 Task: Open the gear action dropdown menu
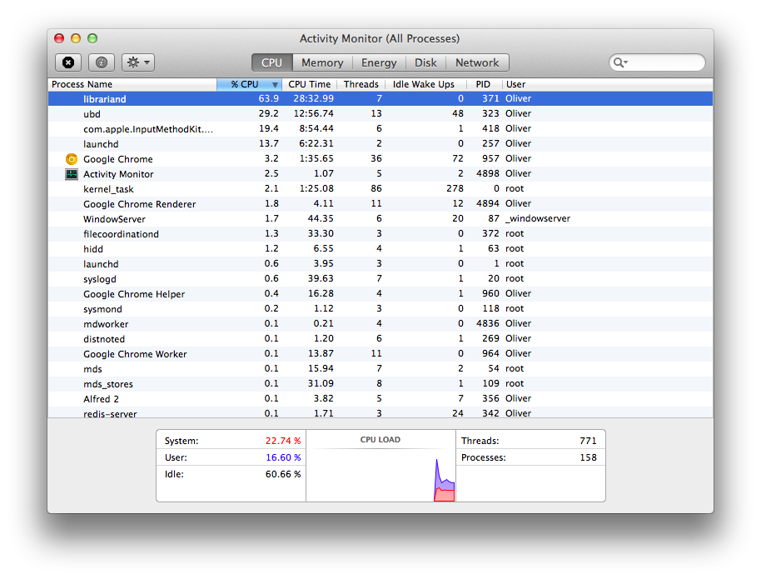[x=138, y=62]
